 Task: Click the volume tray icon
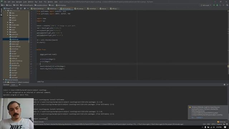pyautogui.click(x=214, y=127)
